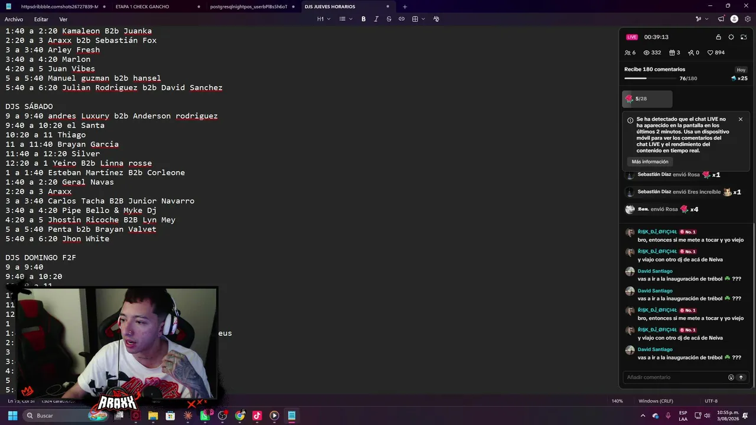The height and width of the screenshot is (425, 756).
Task: Open the megaphone notifications icon
Action: 721,19
